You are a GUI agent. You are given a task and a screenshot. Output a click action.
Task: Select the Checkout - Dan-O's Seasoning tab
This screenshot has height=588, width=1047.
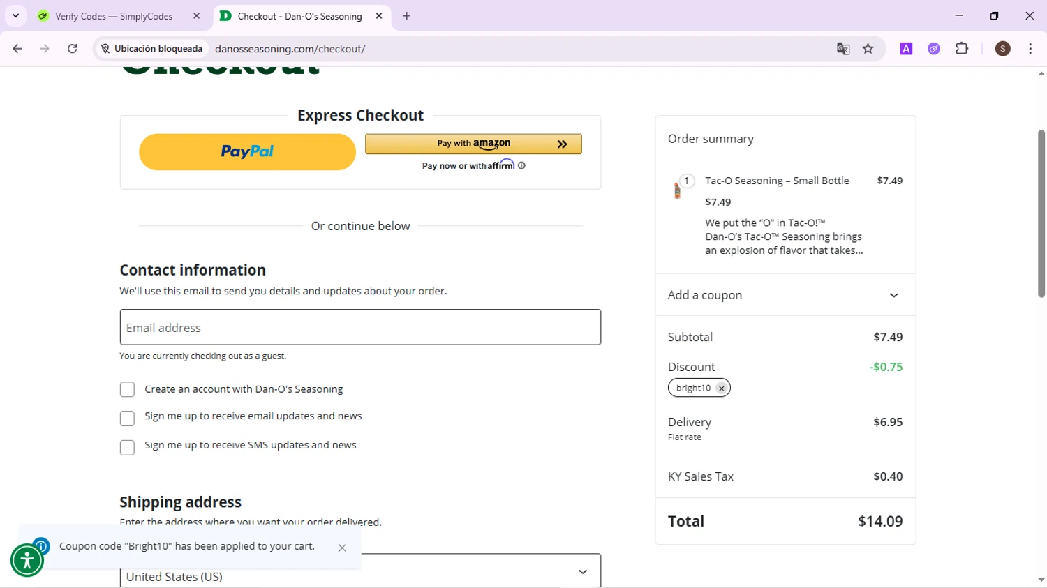[x=299, y=15]
